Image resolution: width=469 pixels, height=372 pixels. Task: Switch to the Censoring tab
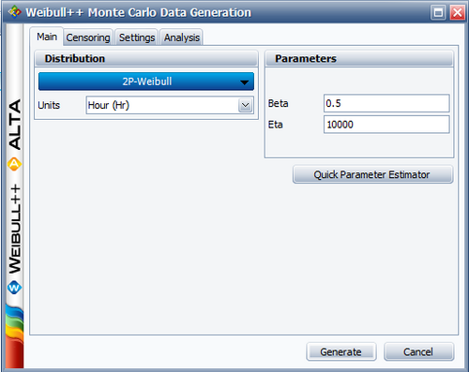(x=88, y=37)
